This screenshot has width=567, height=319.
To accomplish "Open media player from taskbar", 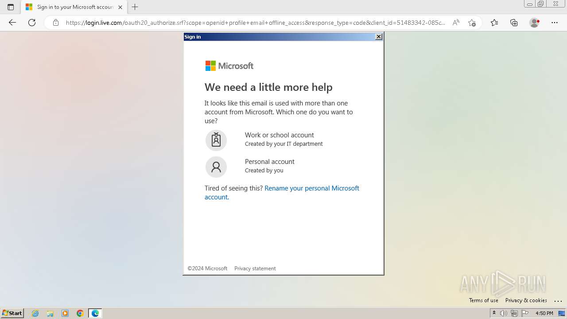I will click(65, 313).
